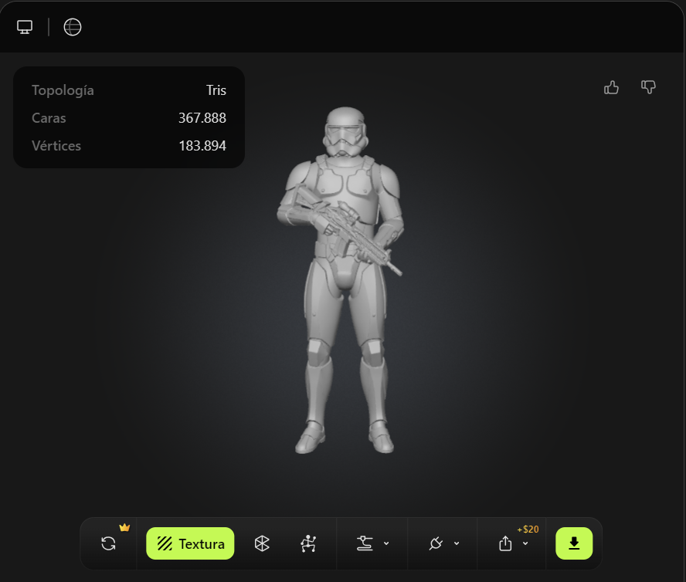Expand the share dropdown arrow
686x582 pixels.
[525, 543]
